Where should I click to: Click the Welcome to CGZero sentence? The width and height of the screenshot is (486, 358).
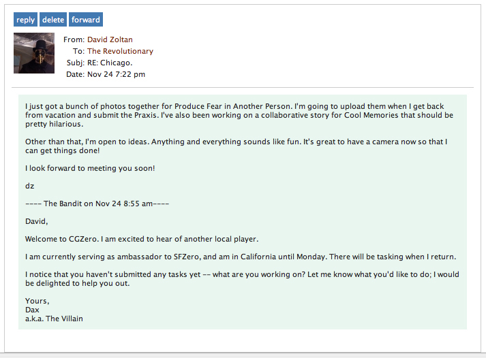pos(142,239)
